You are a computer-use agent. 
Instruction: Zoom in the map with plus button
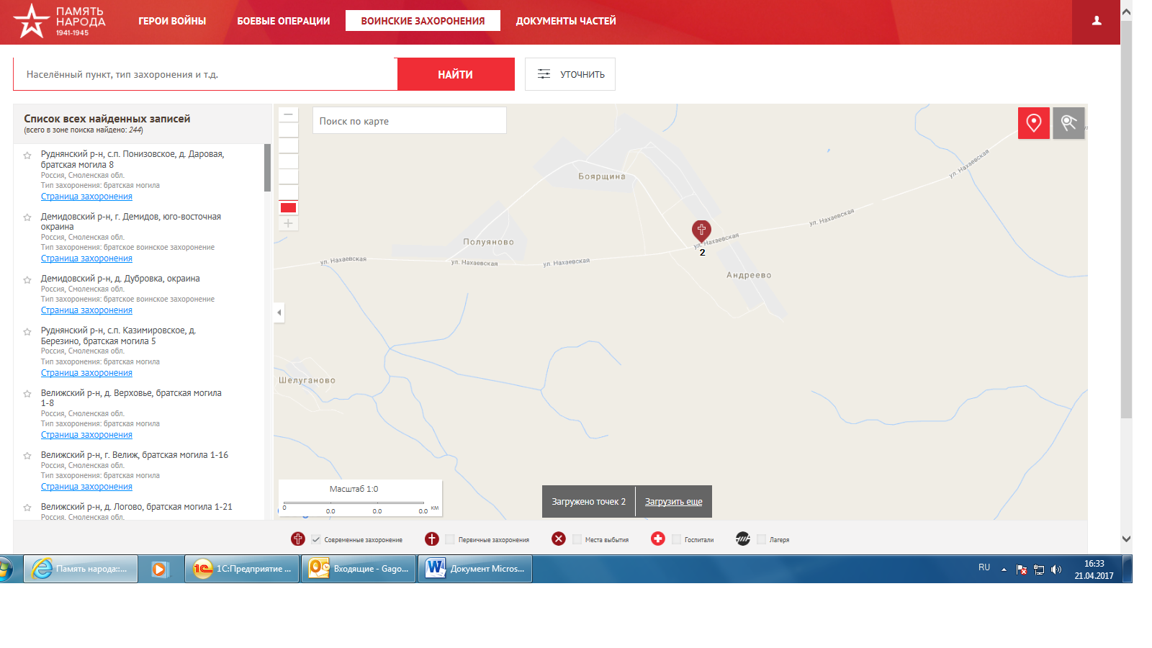click(x=288, y=224)
